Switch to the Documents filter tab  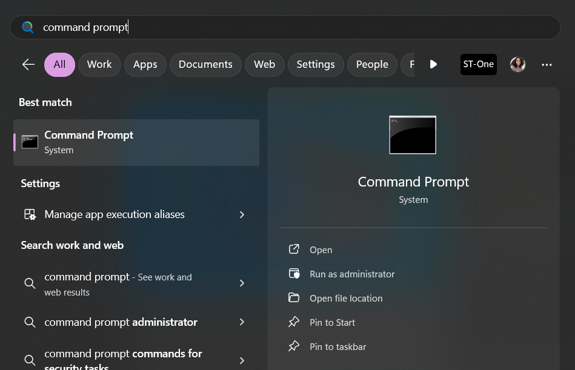tap(205, 64)
